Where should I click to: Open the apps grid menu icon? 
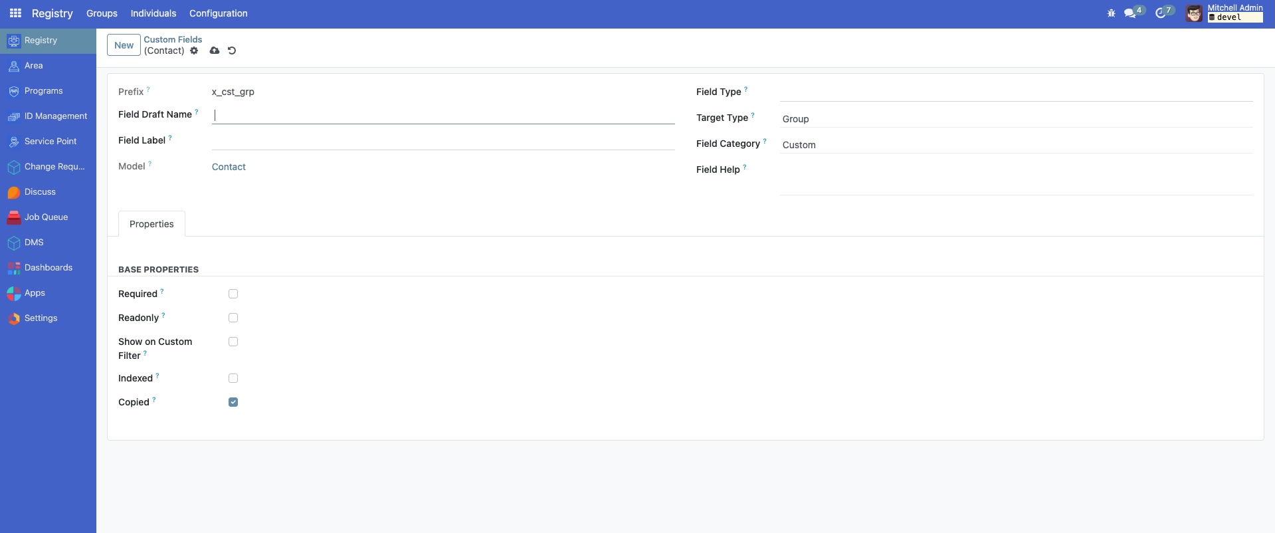(x=15, y=13)
